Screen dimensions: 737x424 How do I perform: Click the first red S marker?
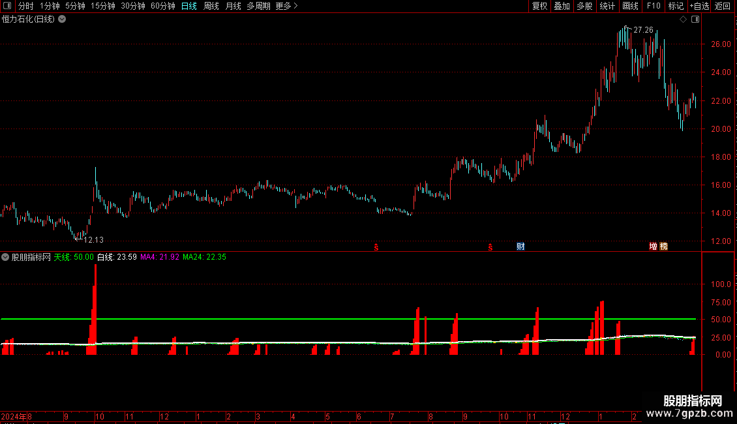(x=376, y=247)
